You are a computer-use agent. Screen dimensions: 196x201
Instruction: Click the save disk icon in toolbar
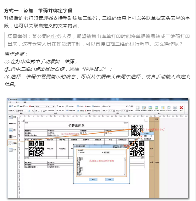(x=10, y=106)
